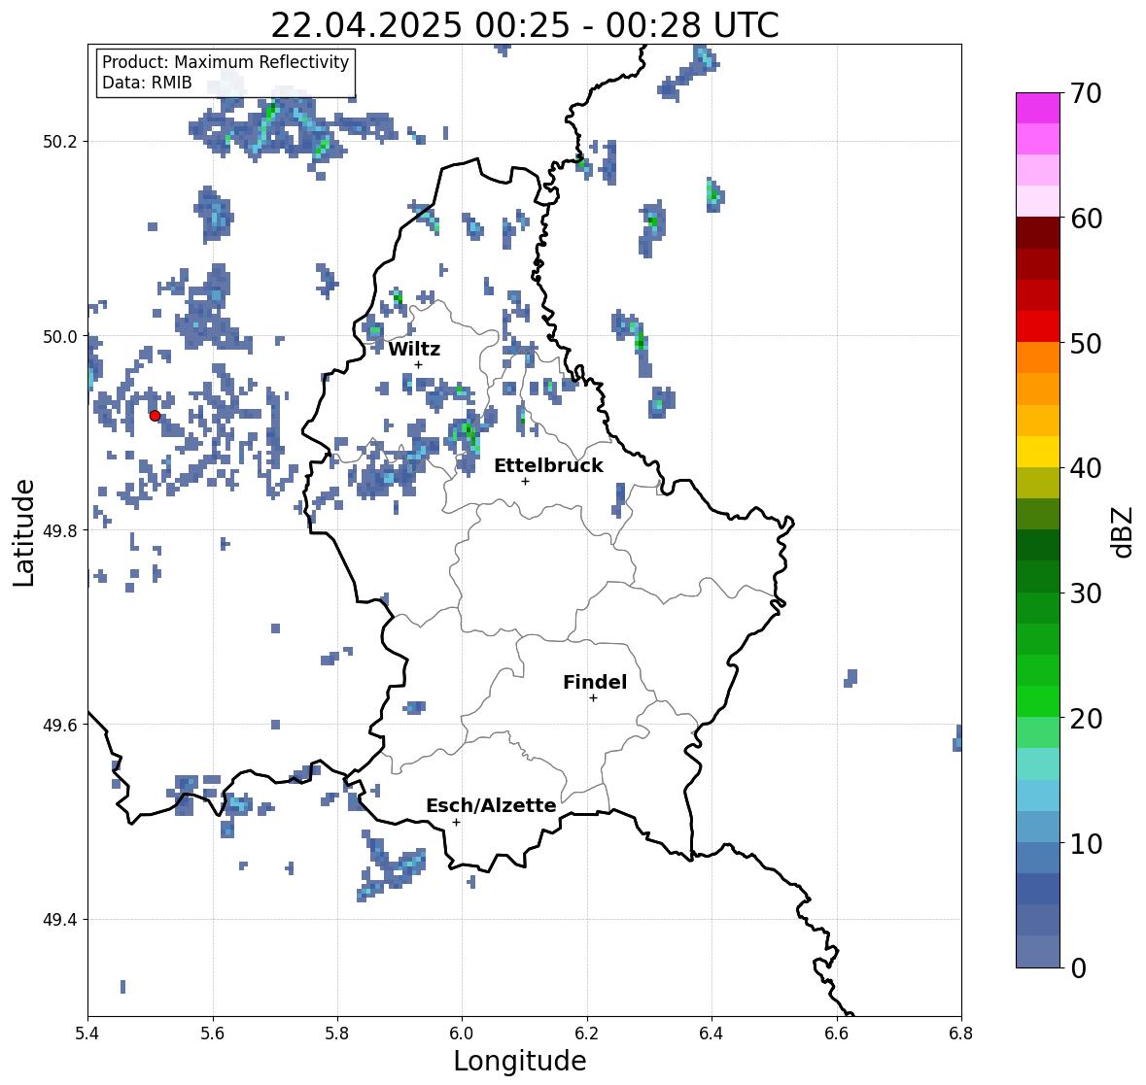
Task: Click the orange colorbar segment below 50
Action: coord(1038,357)
